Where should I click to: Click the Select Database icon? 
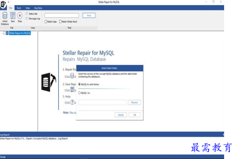[x=5, y=16]
